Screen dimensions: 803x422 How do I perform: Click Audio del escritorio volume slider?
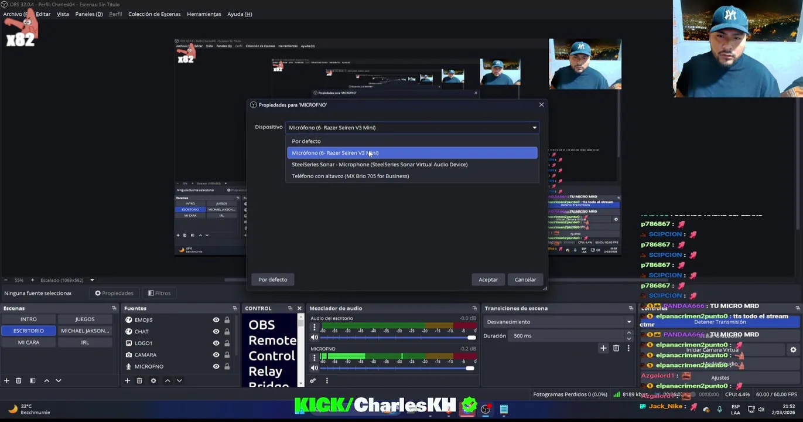point(398,338)
